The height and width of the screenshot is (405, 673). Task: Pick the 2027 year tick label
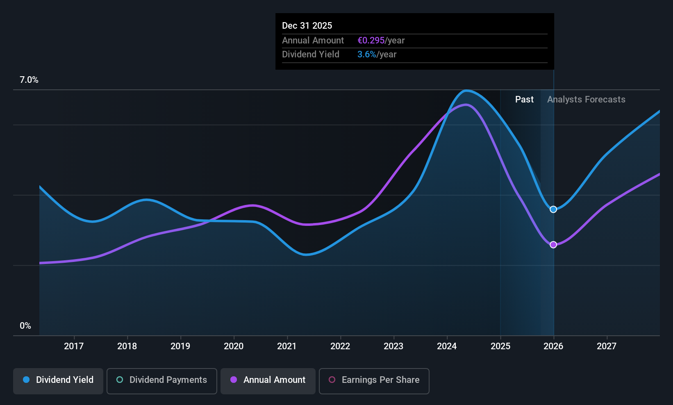pos(607,346)
